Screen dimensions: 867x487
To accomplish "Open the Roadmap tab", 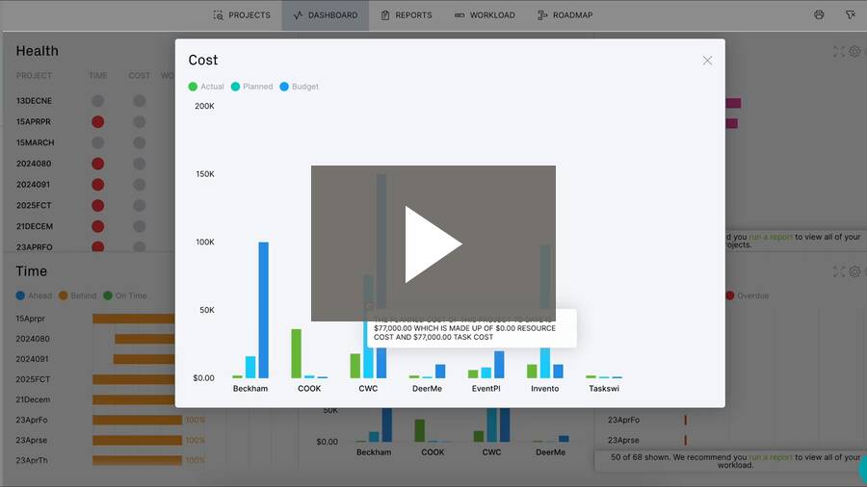I will pos(565,14).
